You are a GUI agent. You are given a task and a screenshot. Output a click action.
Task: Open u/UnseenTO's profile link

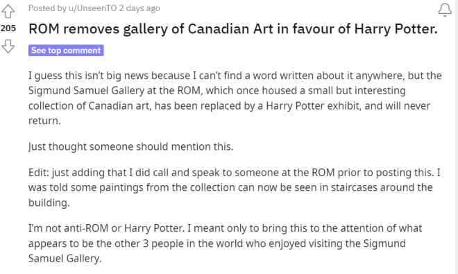pos(92,8)
